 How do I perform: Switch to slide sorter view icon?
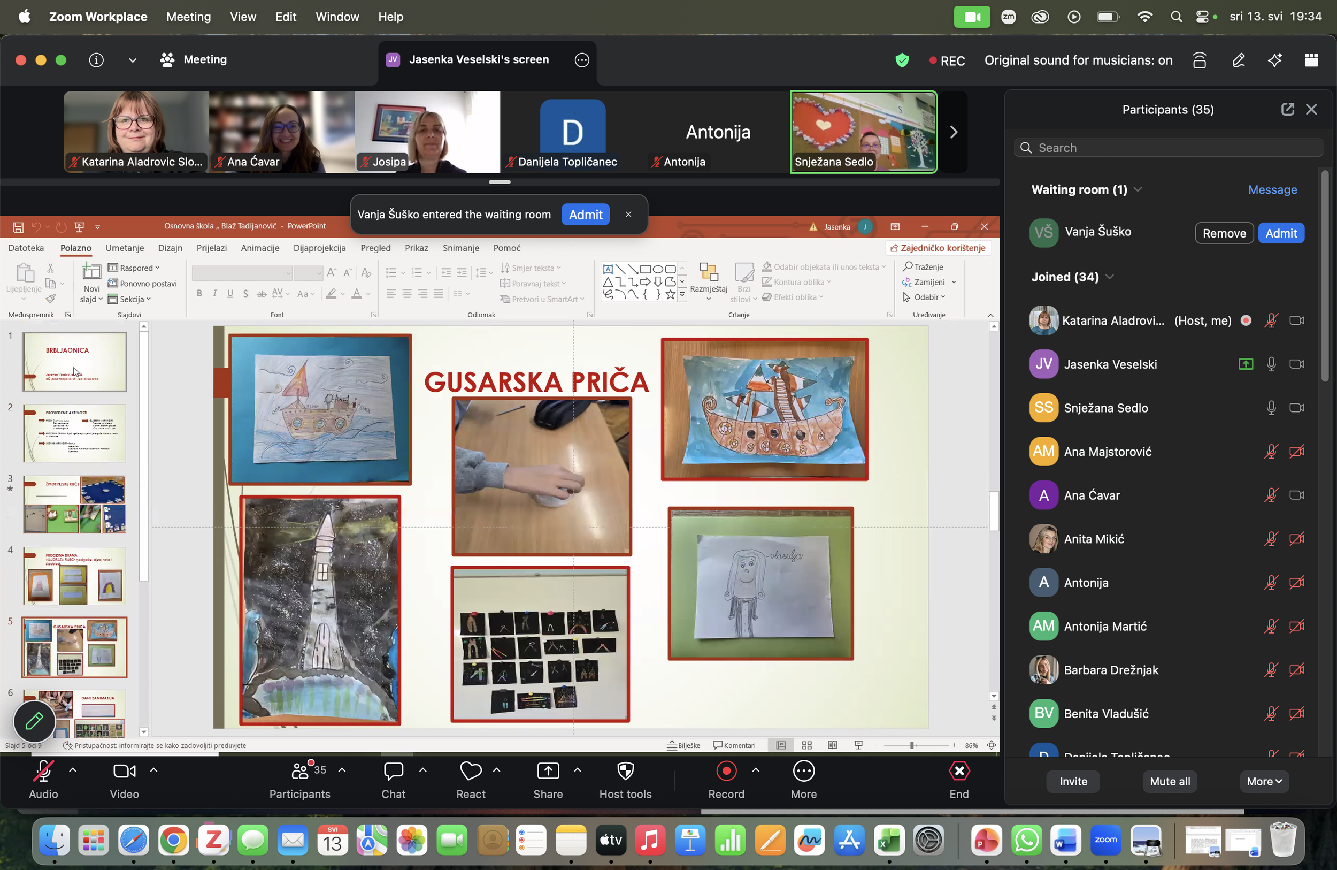[806, 745]
